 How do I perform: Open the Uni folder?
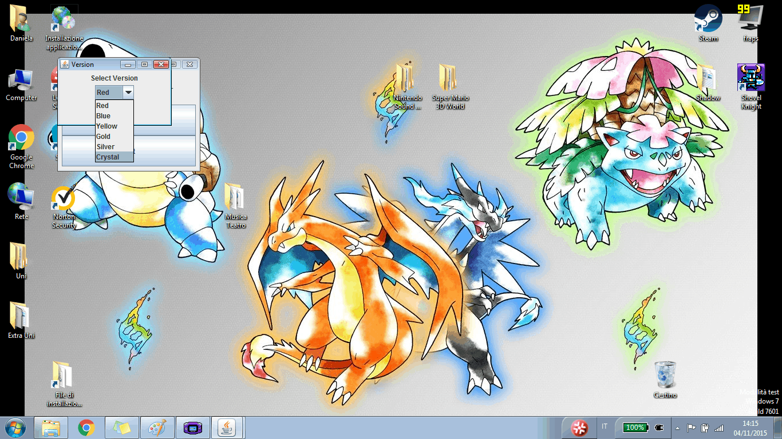point(21,261)
